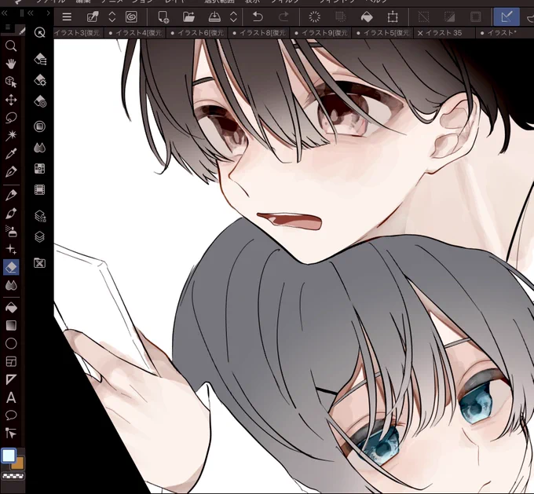This screenshot has width=534, height=494.
Task: Select the Move Layer tool
Action: [x=11, y=100]
